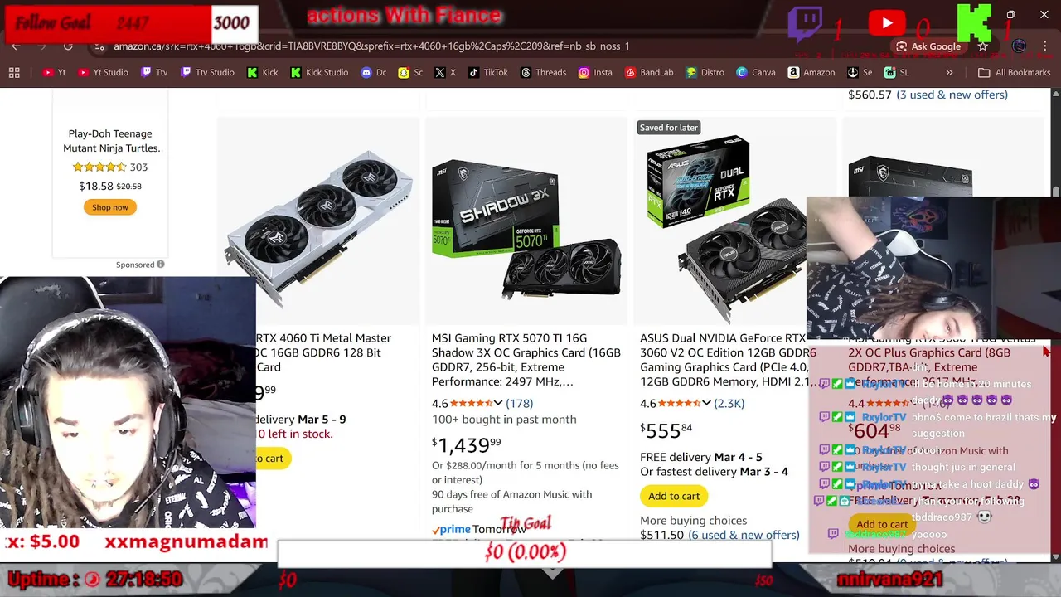Open the Amazon bookmark icon
Viewport: 1061px width, 597px height.
tap(794, 73)
